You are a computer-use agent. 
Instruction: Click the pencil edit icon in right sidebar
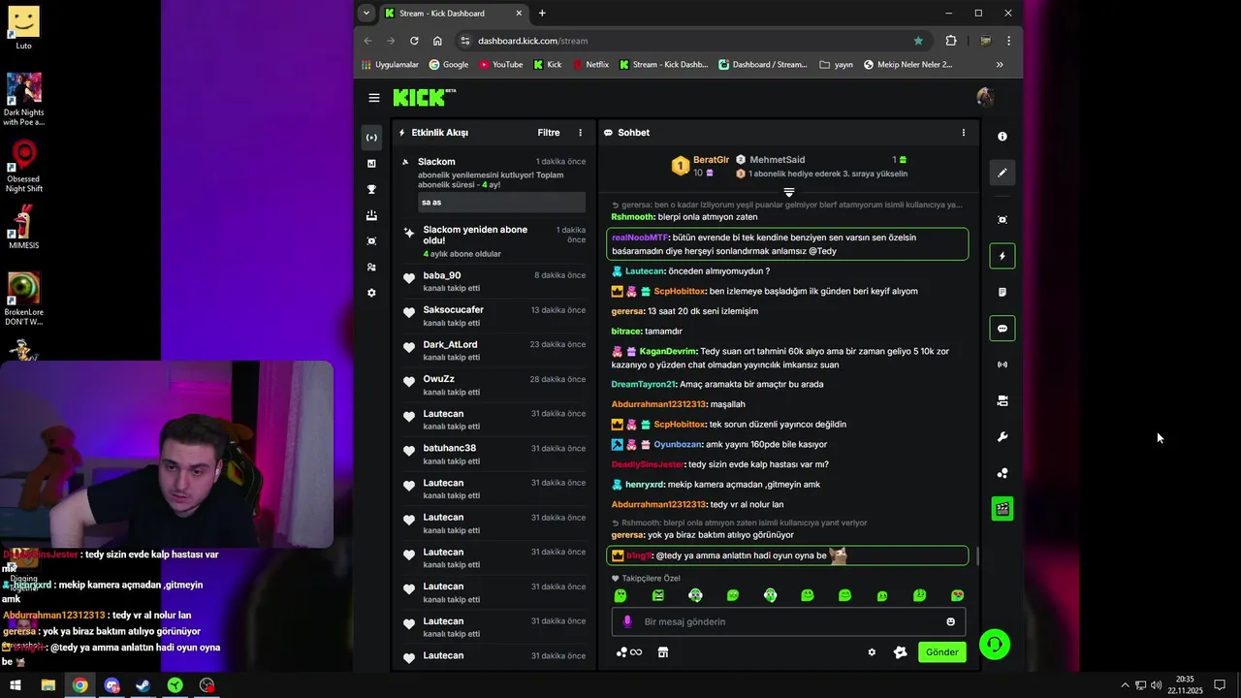click(x=1002, y=173)
